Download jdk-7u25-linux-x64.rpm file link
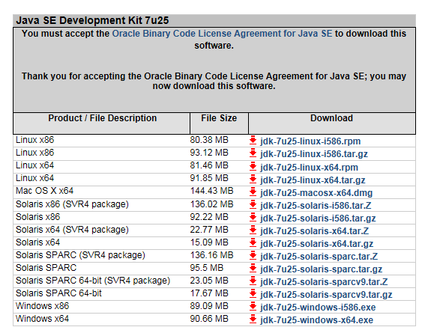Screen dimensions: 428x327 pos(309,168)
